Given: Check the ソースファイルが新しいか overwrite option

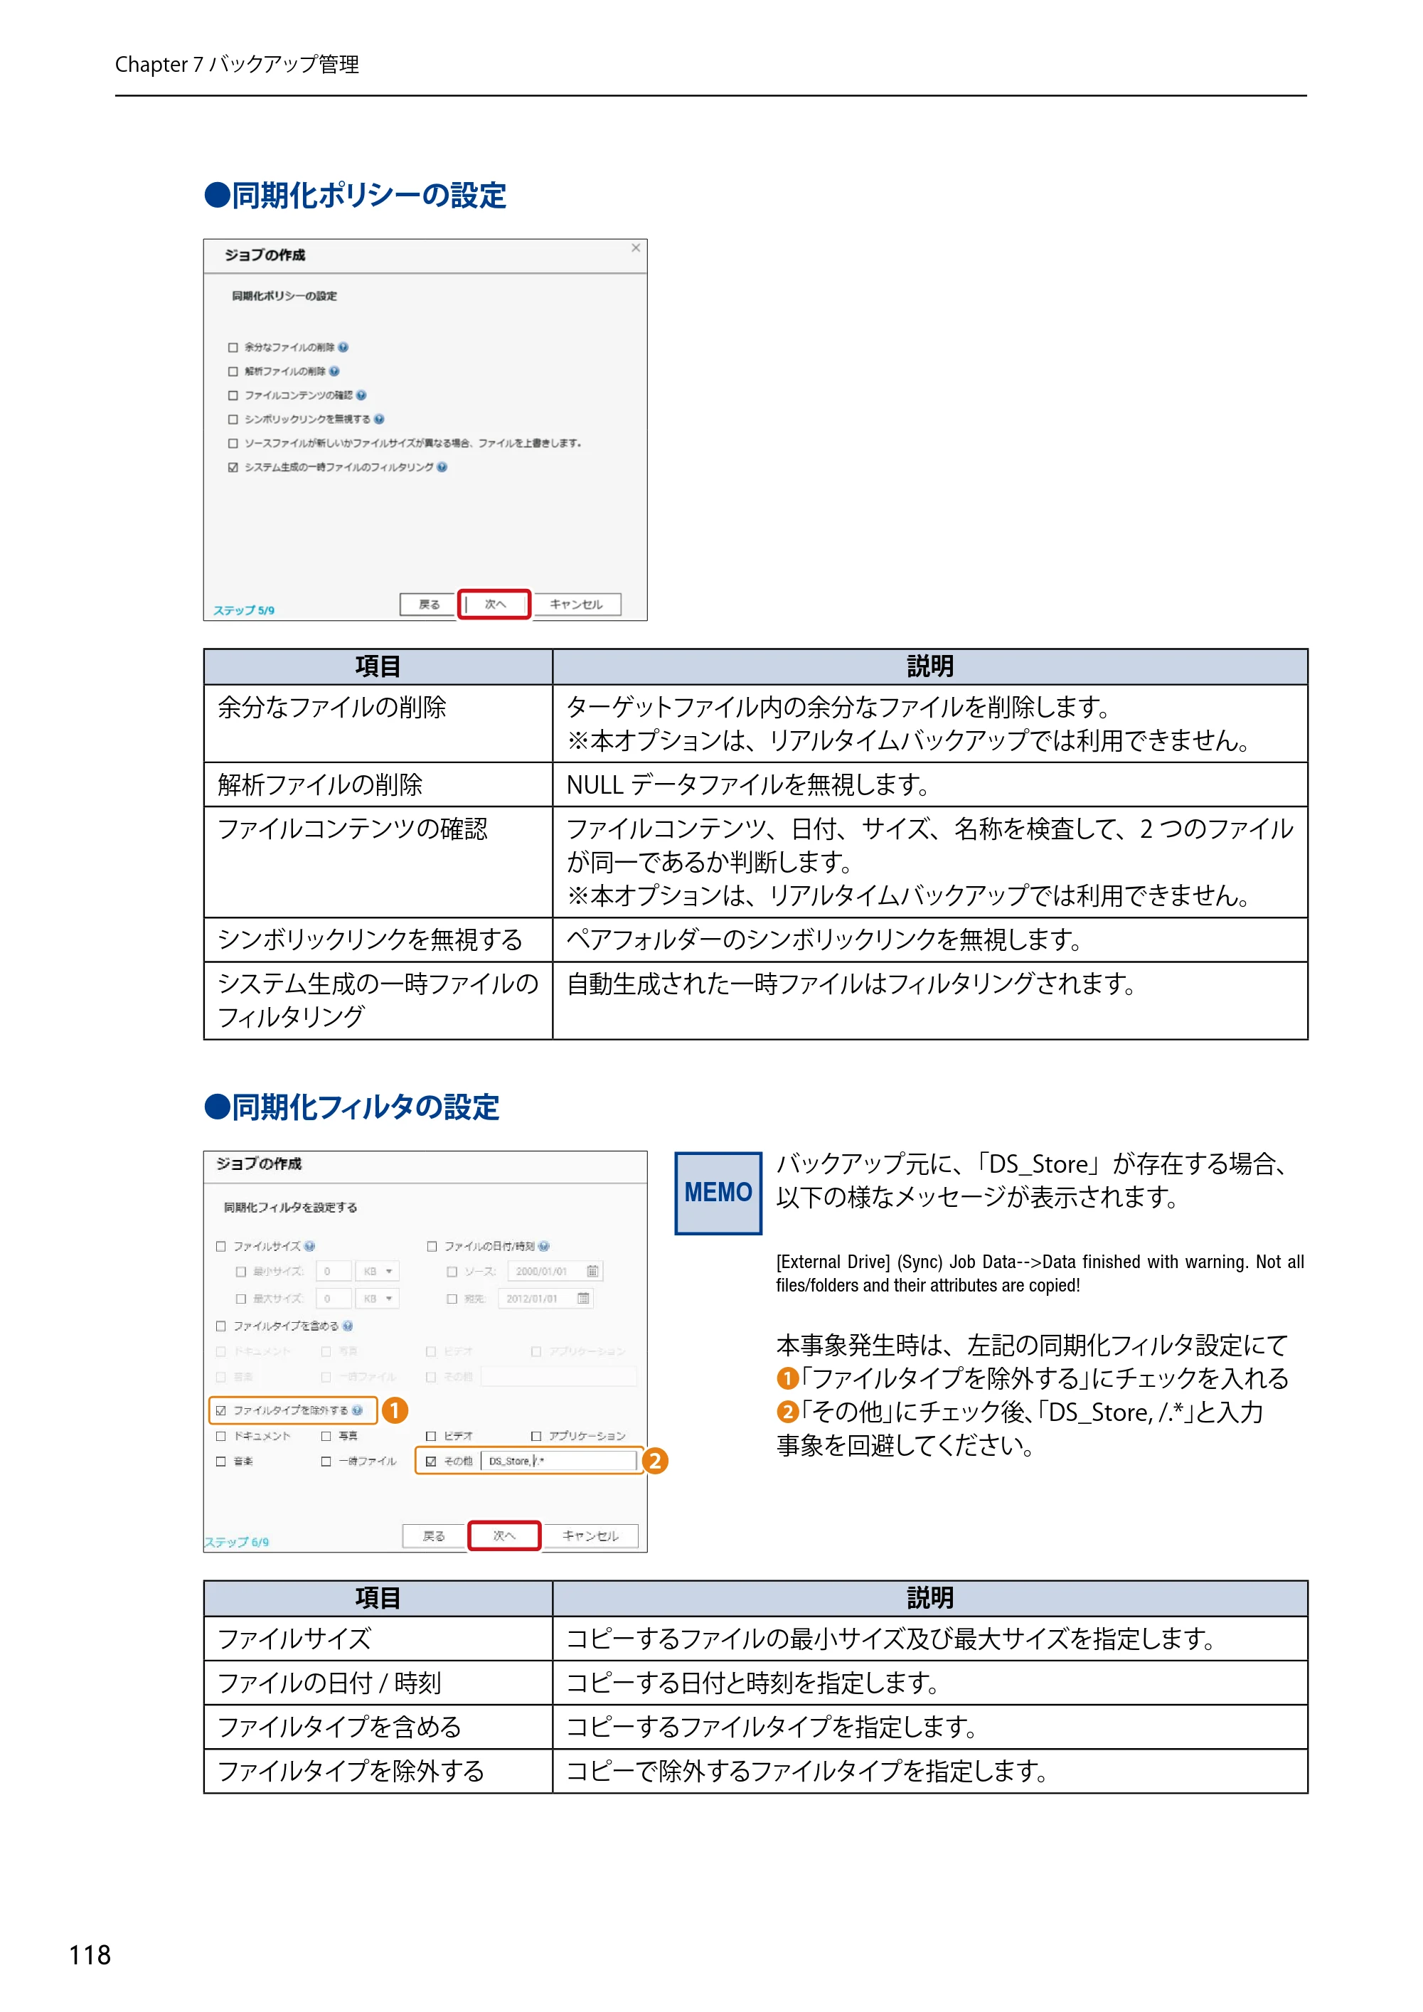Looking at the screenshot, I should pos(233,443).
